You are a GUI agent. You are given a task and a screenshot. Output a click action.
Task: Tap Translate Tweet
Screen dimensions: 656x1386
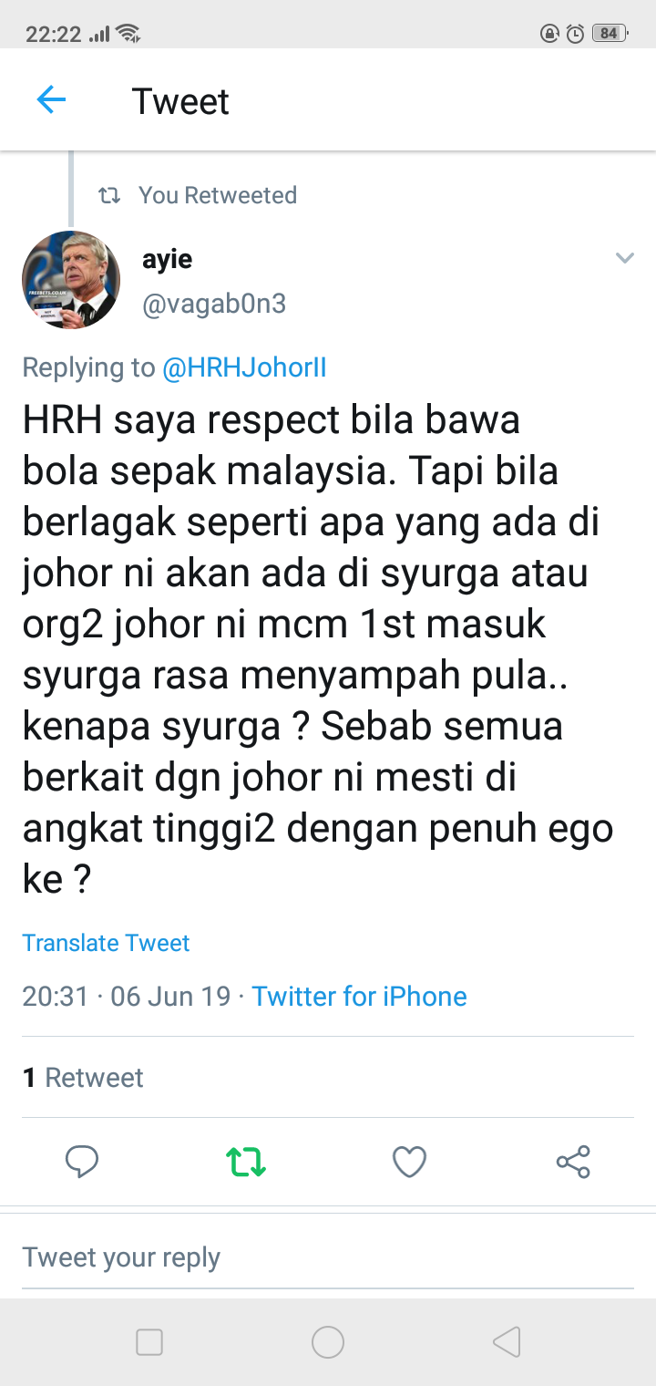[x=106, y=942]
